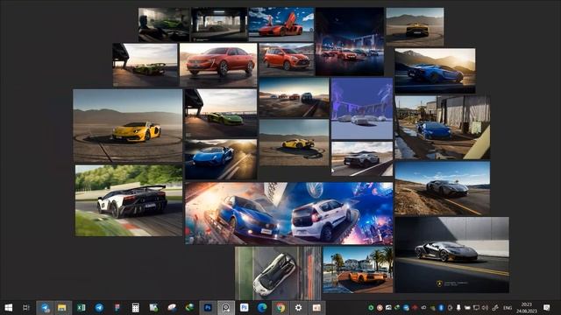561x315 pixels.
Task: Select grey Lamborghini under blue sky image
Action: point(443,188)
